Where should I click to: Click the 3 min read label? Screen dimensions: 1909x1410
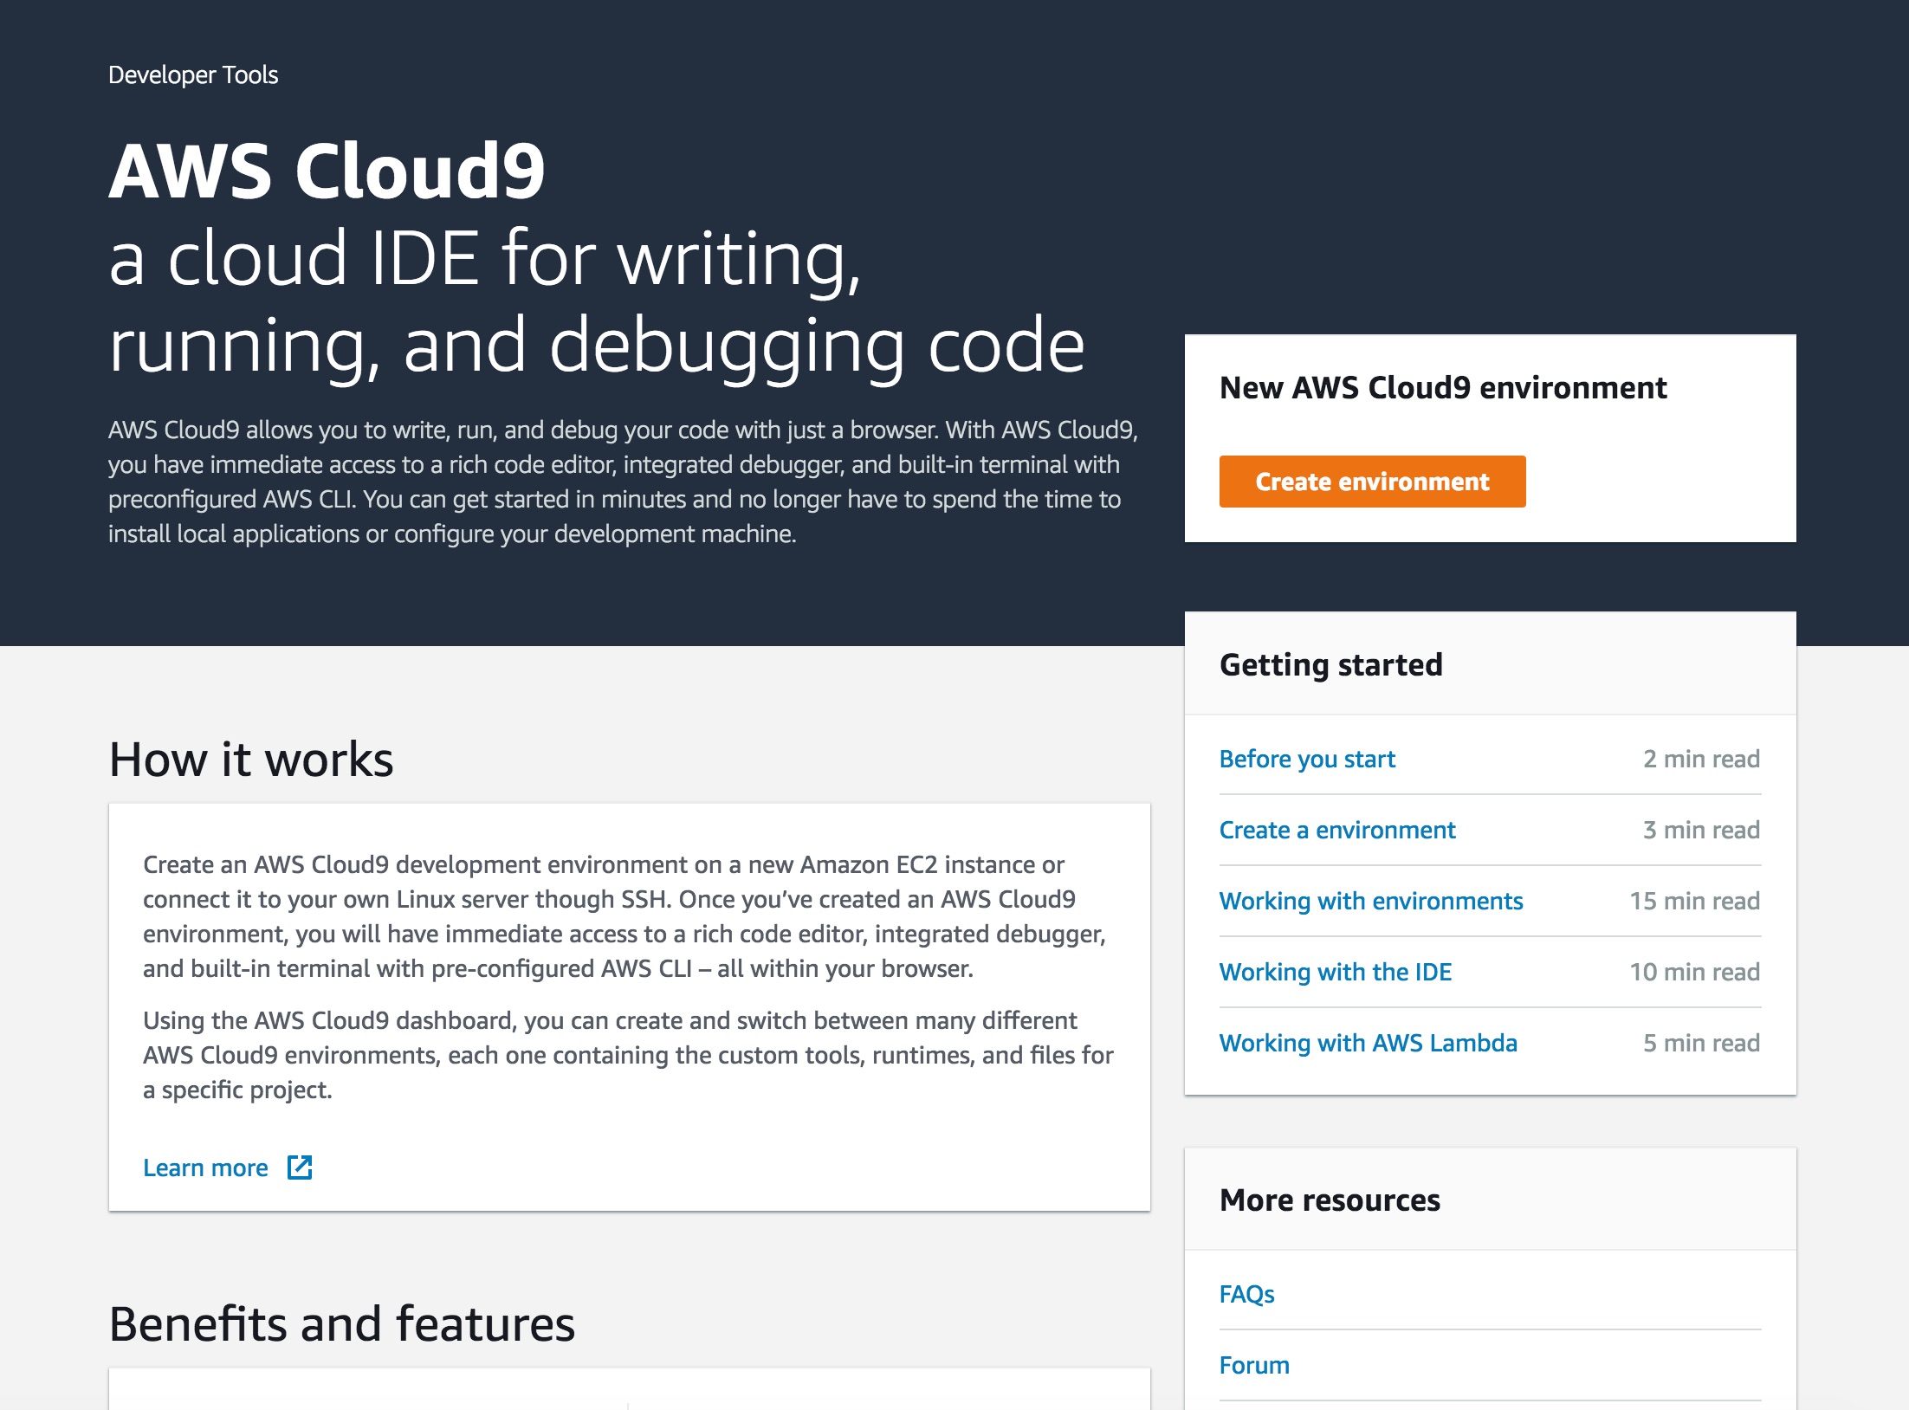(1702, 830)
